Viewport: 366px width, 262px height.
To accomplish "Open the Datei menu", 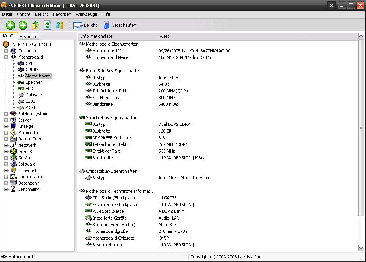I will coord(7,14).
